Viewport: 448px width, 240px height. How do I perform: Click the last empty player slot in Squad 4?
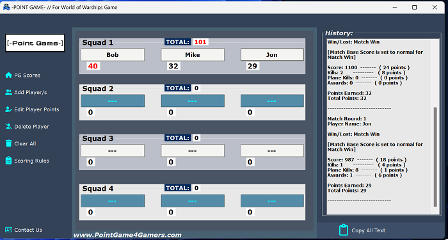(272, 201)
